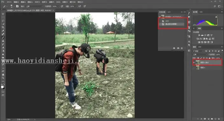The height and width of the screenshot is (121, 224).
Task: Add a Levels adjustment
Action: click(x=202, y=35)
